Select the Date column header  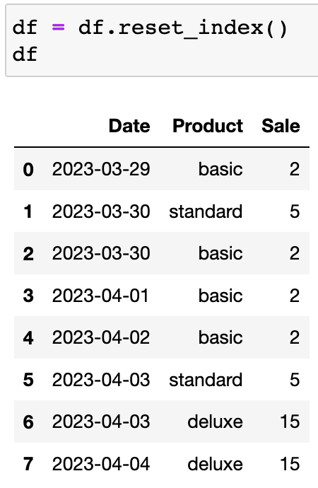pyautogui.click(x=129, y=126)
